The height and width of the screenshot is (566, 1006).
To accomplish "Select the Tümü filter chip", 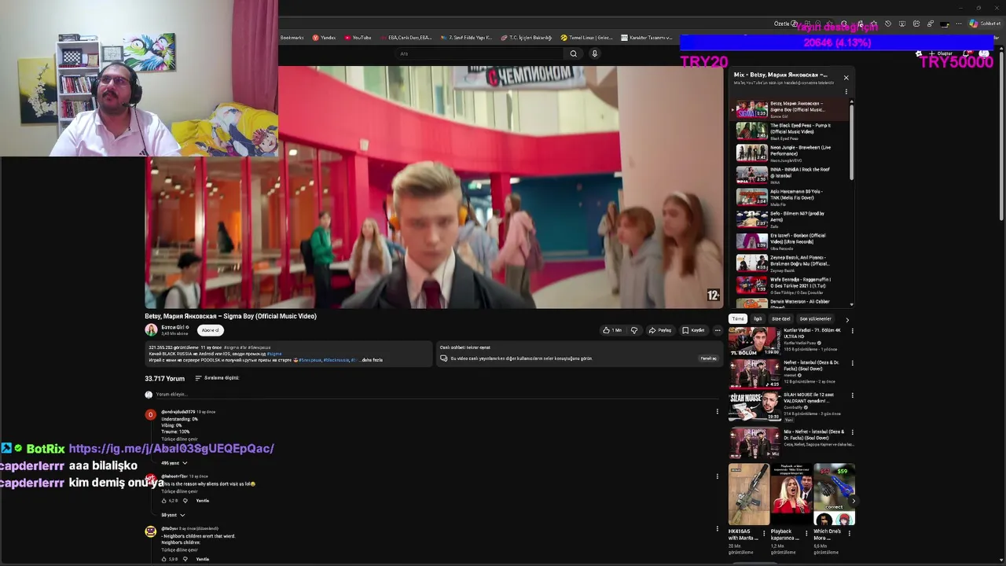I will pos(737,319).
